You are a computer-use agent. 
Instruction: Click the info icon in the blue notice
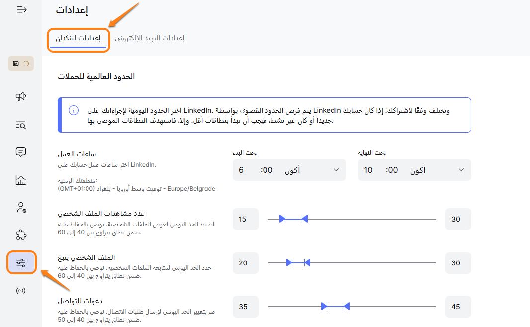click(x=73, y=110)
